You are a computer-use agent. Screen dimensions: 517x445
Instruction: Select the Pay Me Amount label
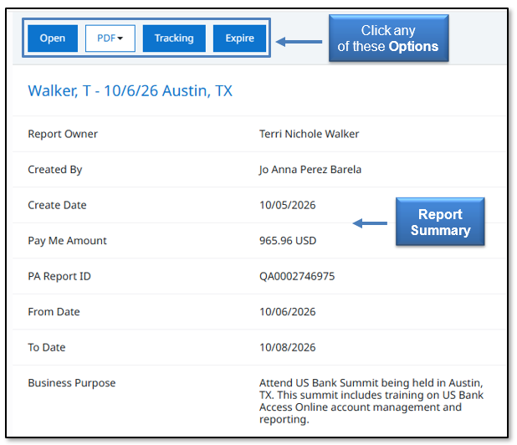(67, 241)
